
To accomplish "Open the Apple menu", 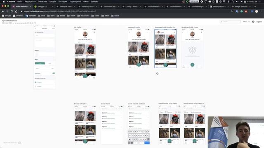I will (x=4, y=2).
